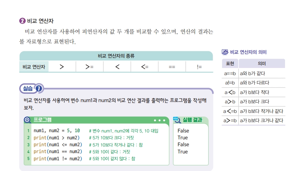
Task: Select the 실습 label tab
Action: (28, 88)
